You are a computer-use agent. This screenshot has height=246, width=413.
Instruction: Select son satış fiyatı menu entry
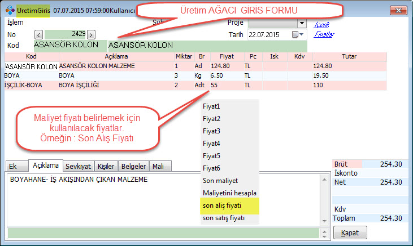pos(230,218)
